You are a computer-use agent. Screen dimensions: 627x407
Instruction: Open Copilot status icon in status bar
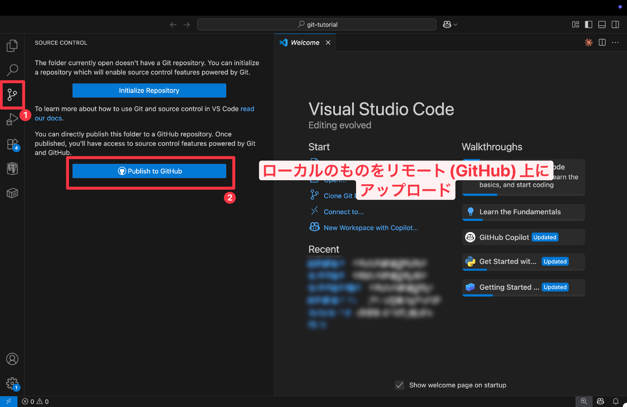click(x=601, y=402)
